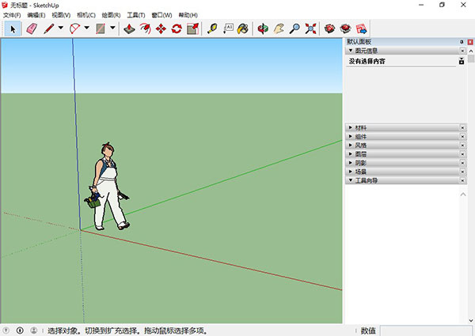Click the 数值 measurements input box
This screenshot has width=475, height=336.
click(x=426, y=330)
